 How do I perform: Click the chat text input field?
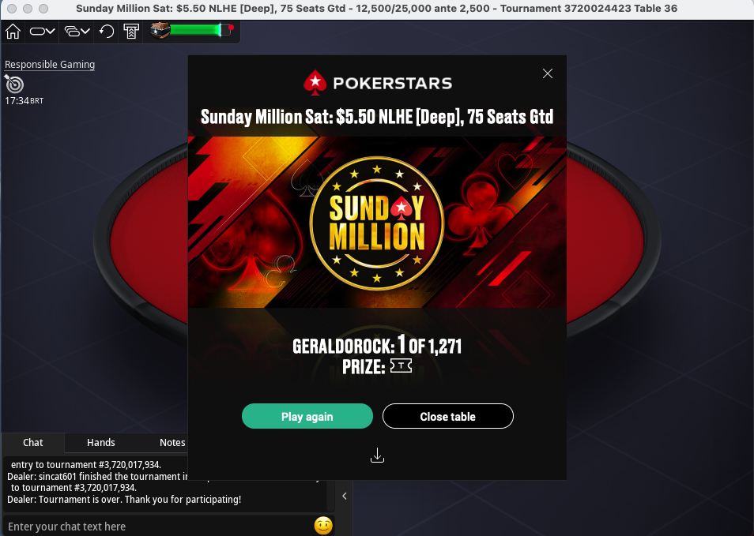(159, 527)
